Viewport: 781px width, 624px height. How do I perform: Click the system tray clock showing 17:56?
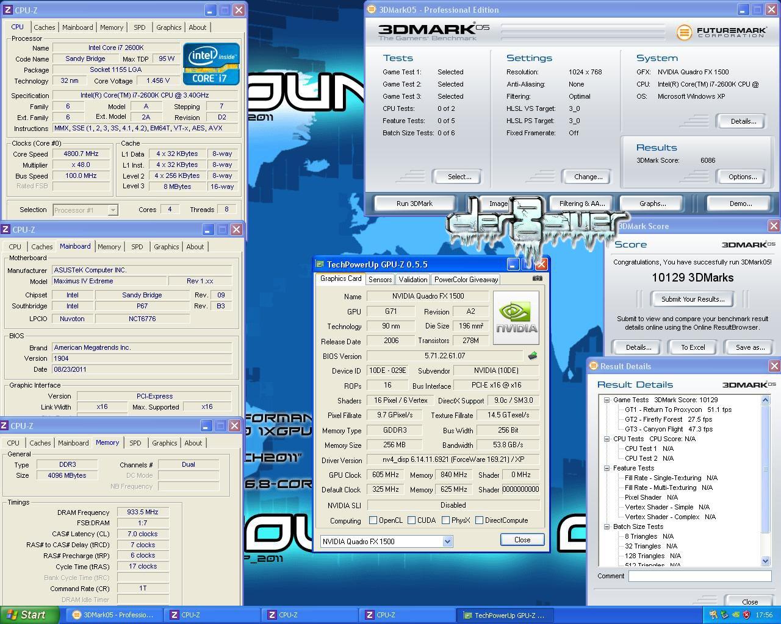click(764, 615)
